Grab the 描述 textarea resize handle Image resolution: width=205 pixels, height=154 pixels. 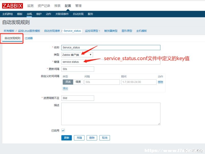[159, 124]
